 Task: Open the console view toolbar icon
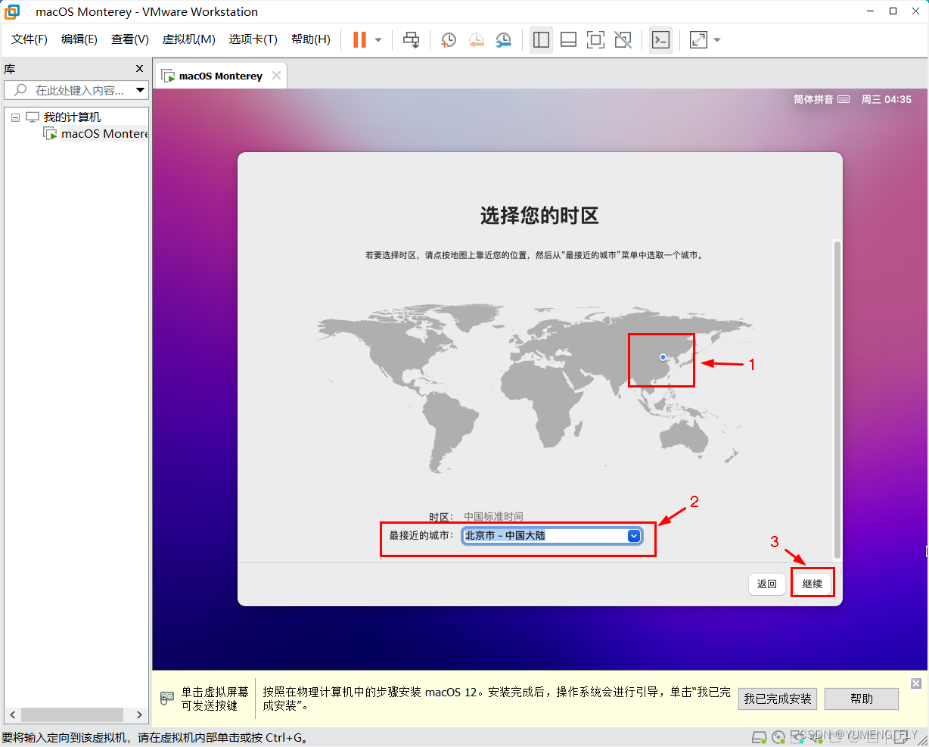[660, 39]
